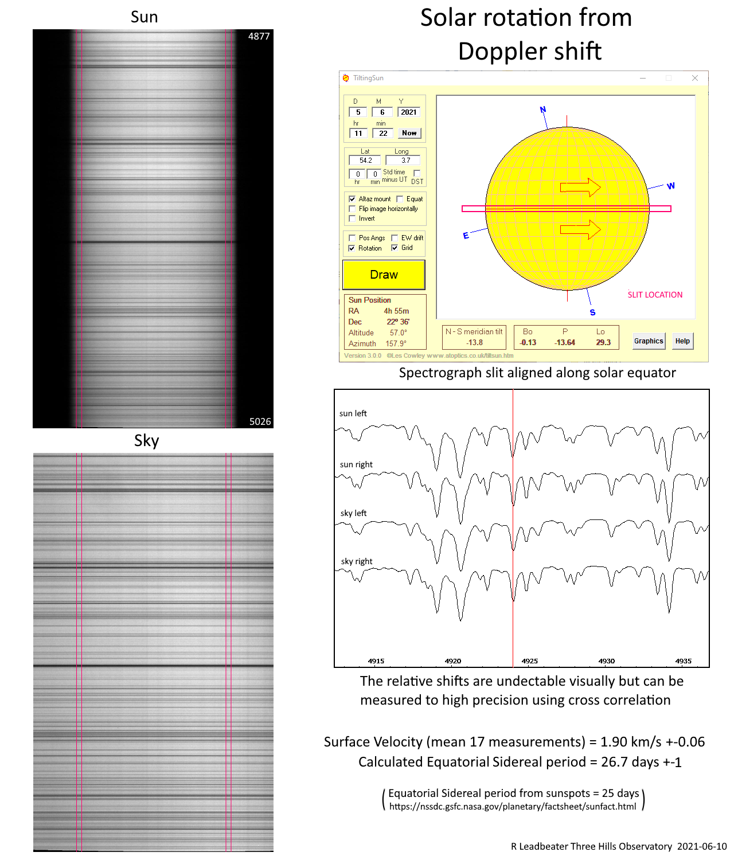Enable the DST checkbox
This screenshot has height=860, width=738.
[417, 173]
